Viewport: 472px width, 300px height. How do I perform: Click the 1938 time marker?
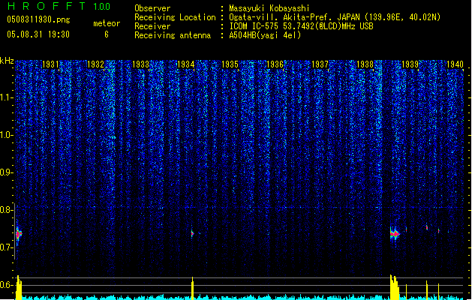(365, 64)
